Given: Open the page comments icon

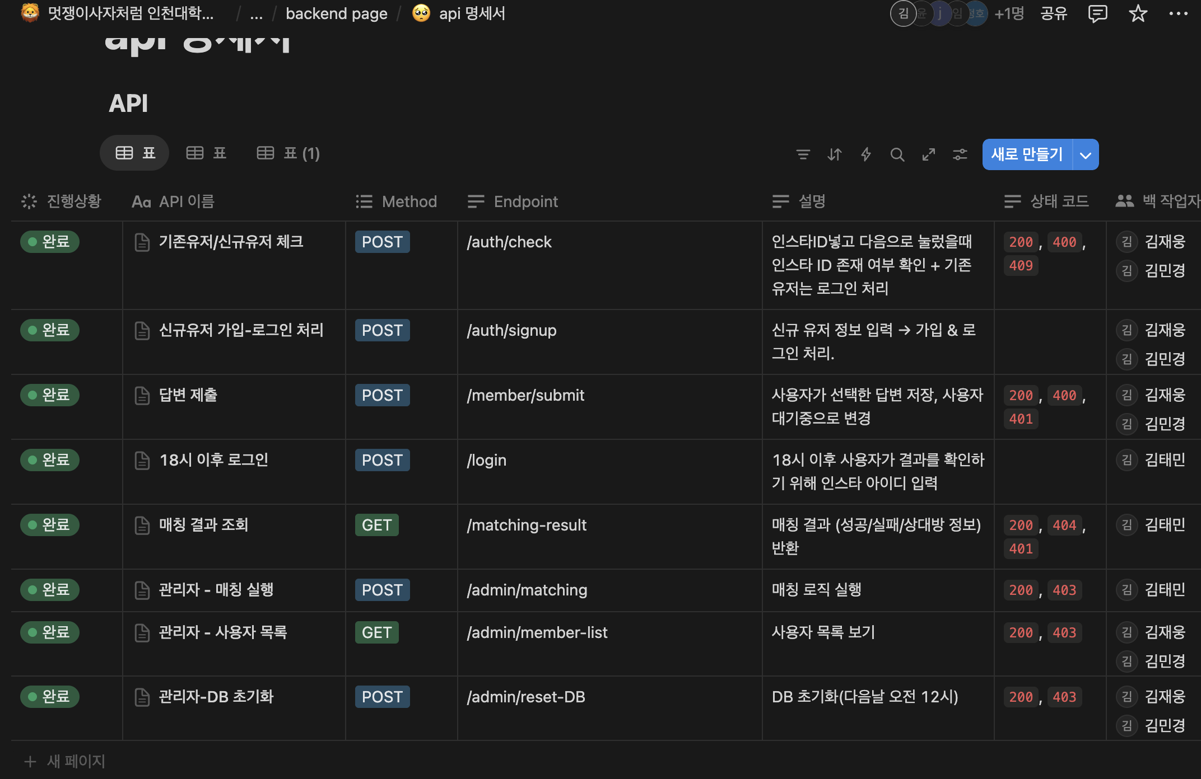Looking at the screenshot, I should click(1097, 13).
